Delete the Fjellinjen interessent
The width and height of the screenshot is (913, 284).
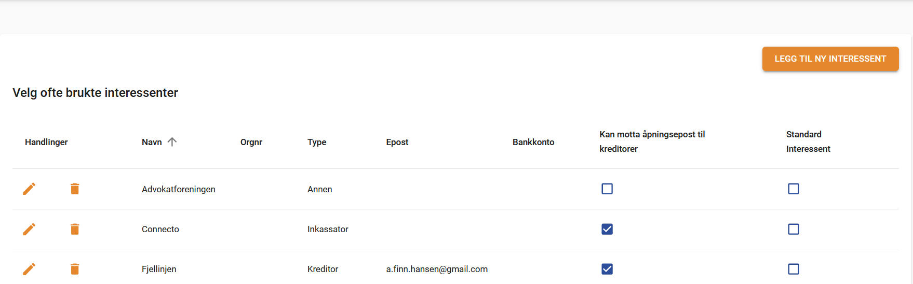tap(75, 269)
